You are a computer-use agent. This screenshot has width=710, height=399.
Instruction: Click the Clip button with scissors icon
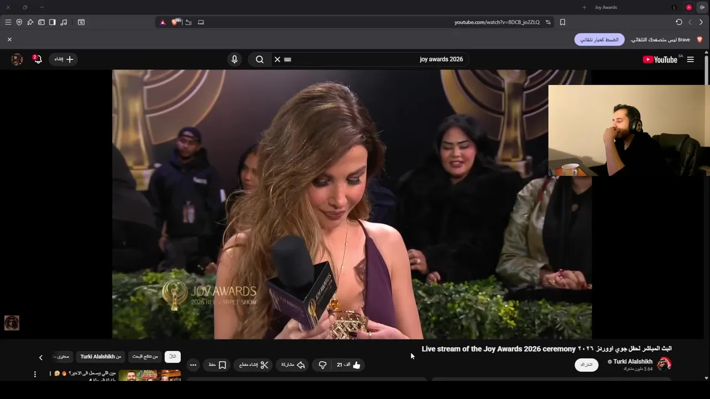click(x=253, y=365)
